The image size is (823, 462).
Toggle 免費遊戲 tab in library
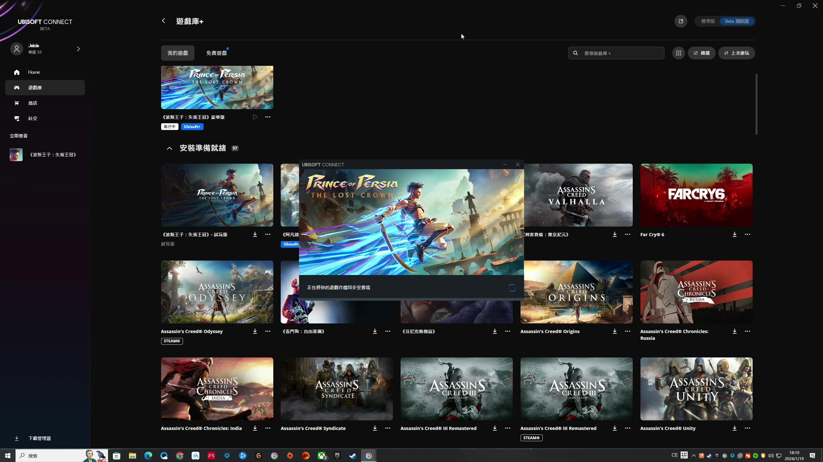click(216, 53)
